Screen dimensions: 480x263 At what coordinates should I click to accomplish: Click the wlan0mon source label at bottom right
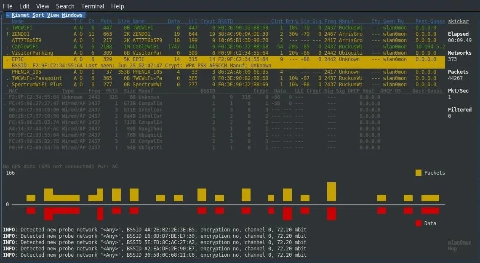pos(459,242)
